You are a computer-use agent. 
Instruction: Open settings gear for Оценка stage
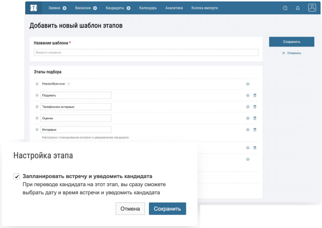[248, 118]
